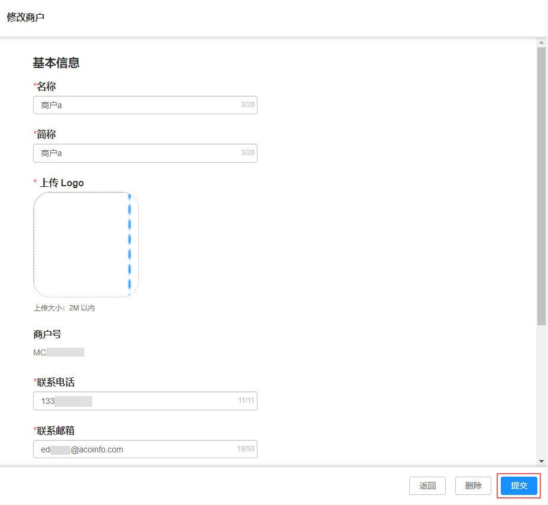Viewport: 548px width, 505px height.
Task: Click the 简称 input field
Action: click(x=136, y=153)
